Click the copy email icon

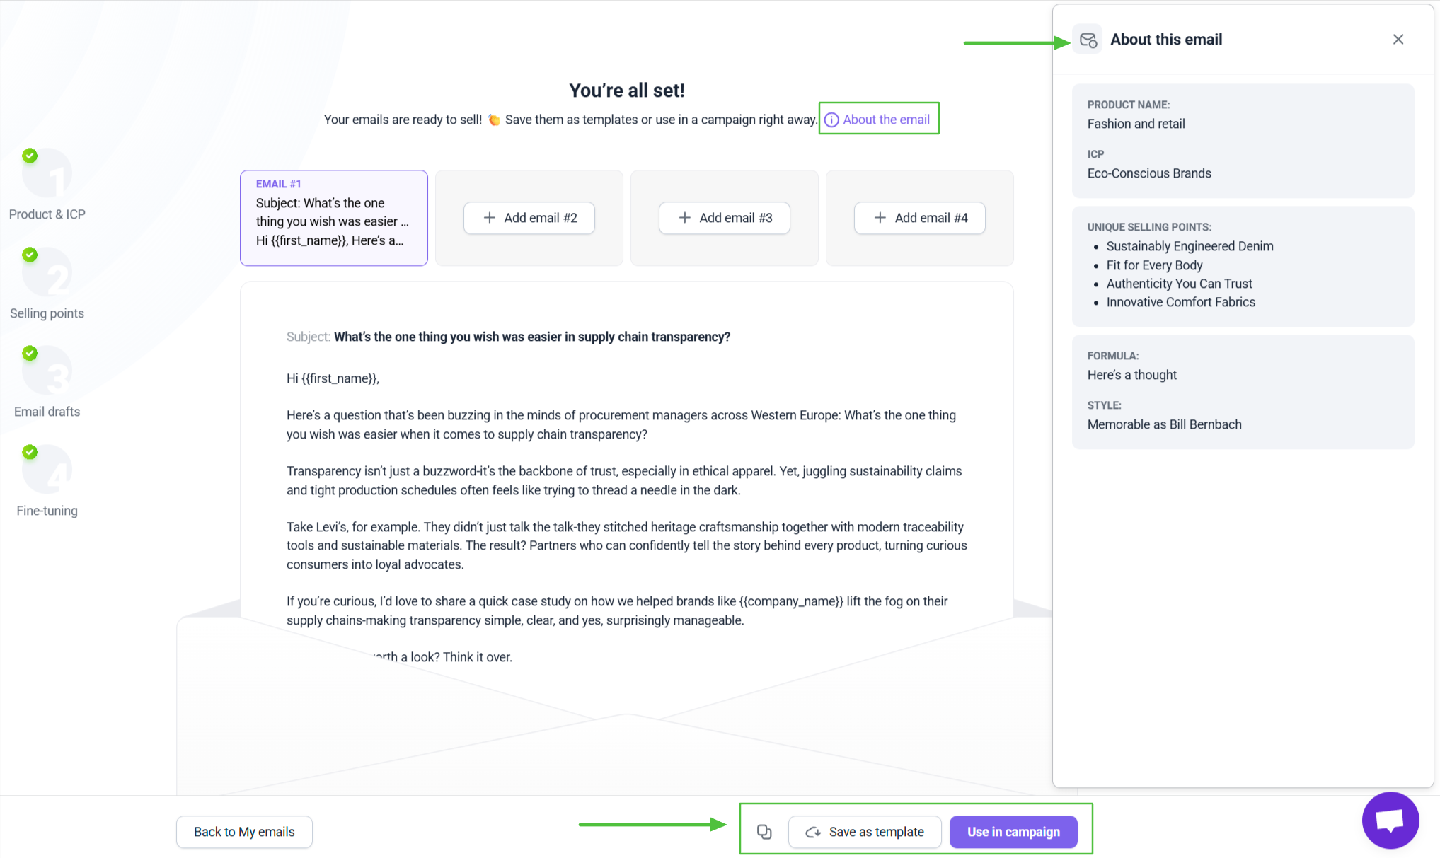764,832
